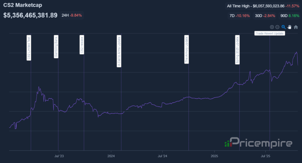Image resolution: width=302 pixels, height=163 pixels.
Task: Click the Pricempire watermark logo
Action: tap(258, 143)
